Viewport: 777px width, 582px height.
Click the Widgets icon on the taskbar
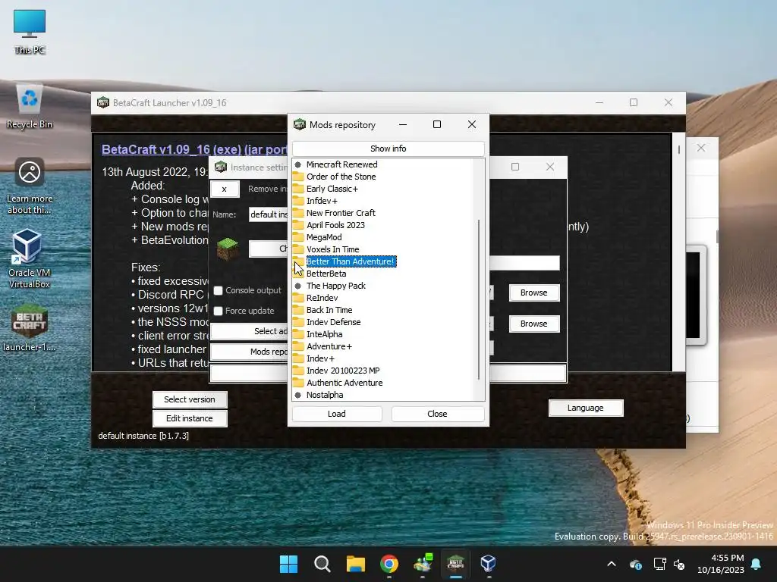pos(422,564)
